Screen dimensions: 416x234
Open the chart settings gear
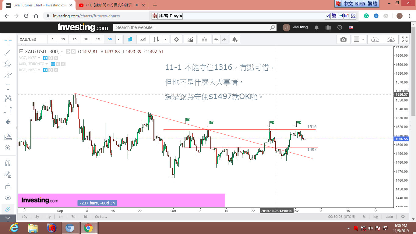pos(176,39)
